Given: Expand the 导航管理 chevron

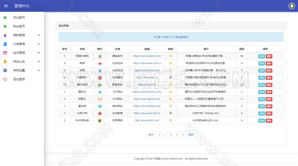Looking at the screenshot, I should (39, 35).
